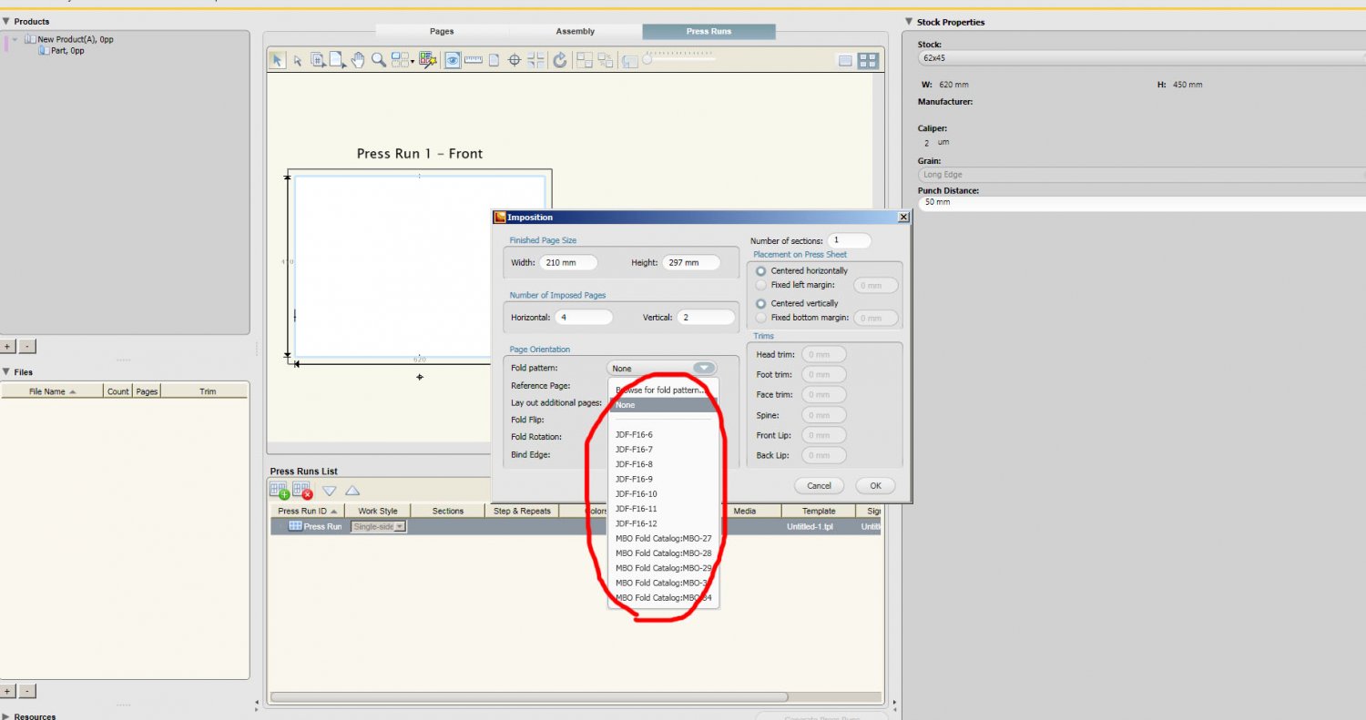Select Fixed bottom margin radio button
Screen dimensions: 1366x720
761,319
